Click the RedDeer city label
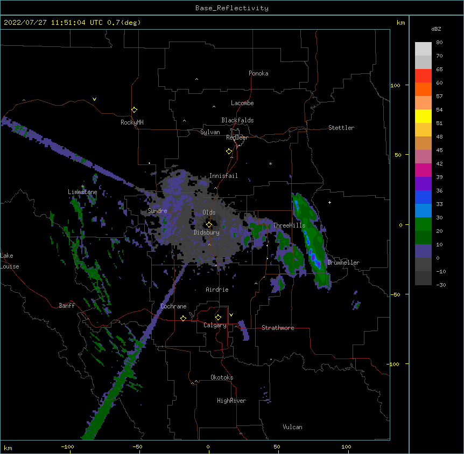The height and width of the screenshot is (454, 464). coord(237,137)
